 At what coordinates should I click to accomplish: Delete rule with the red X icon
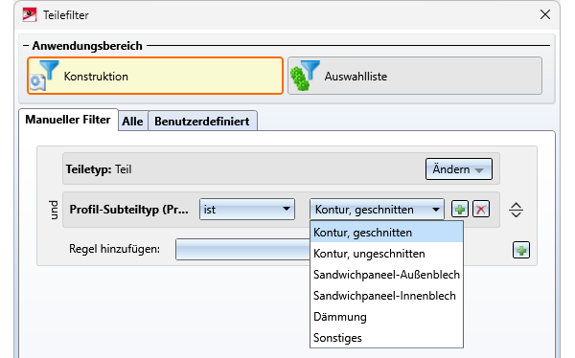pyautogui.click(x=481, y=210)
